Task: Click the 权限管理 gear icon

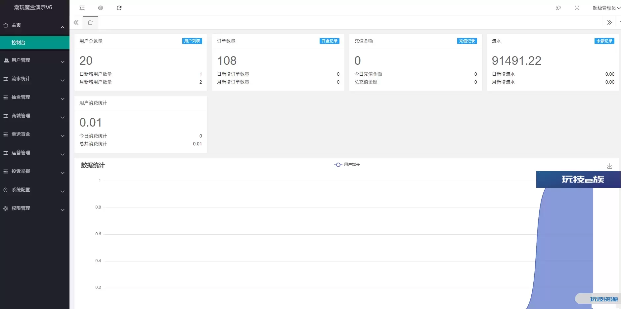Action: [6, 208]
